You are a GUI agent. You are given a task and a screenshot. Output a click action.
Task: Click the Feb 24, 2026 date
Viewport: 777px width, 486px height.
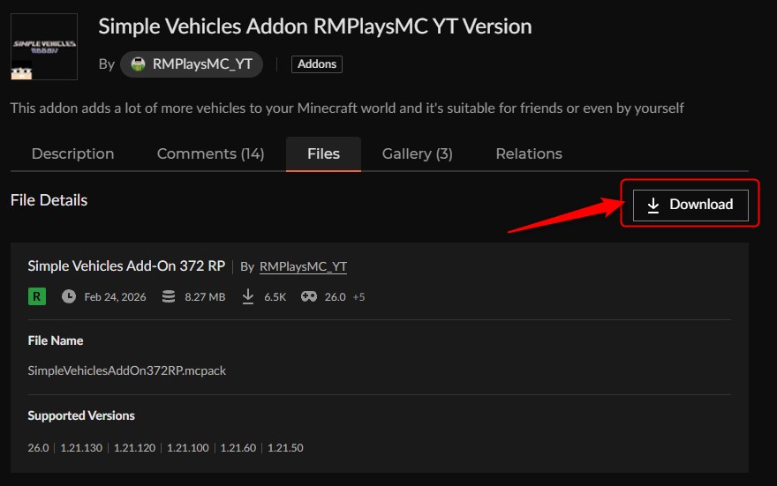[115, 297]
